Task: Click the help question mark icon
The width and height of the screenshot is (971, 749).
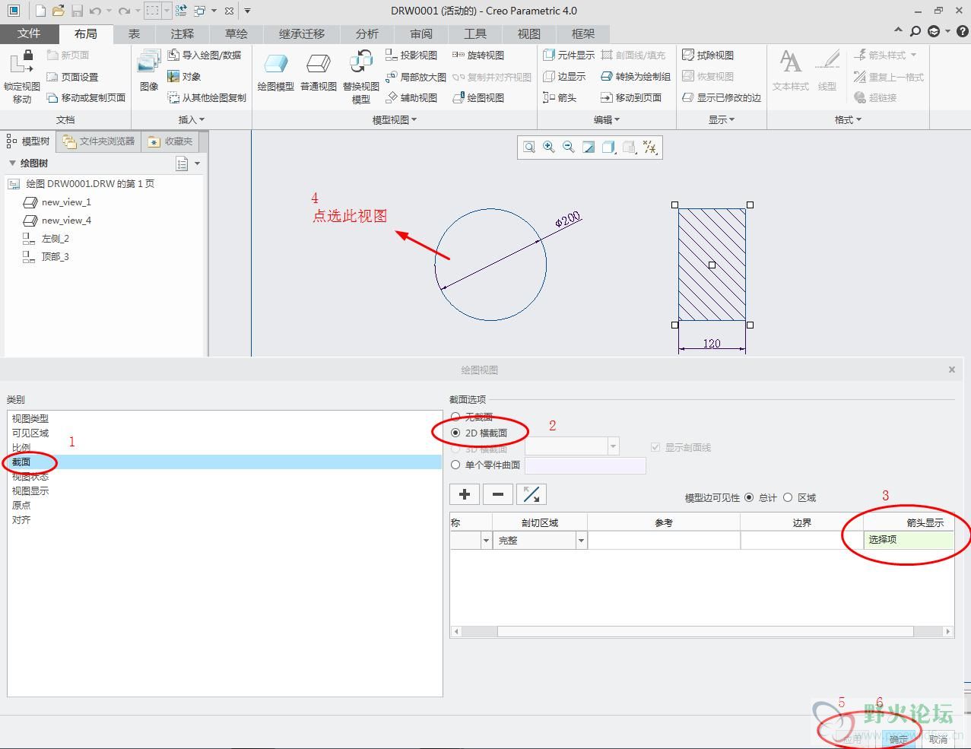Action: tap(962, 31)
